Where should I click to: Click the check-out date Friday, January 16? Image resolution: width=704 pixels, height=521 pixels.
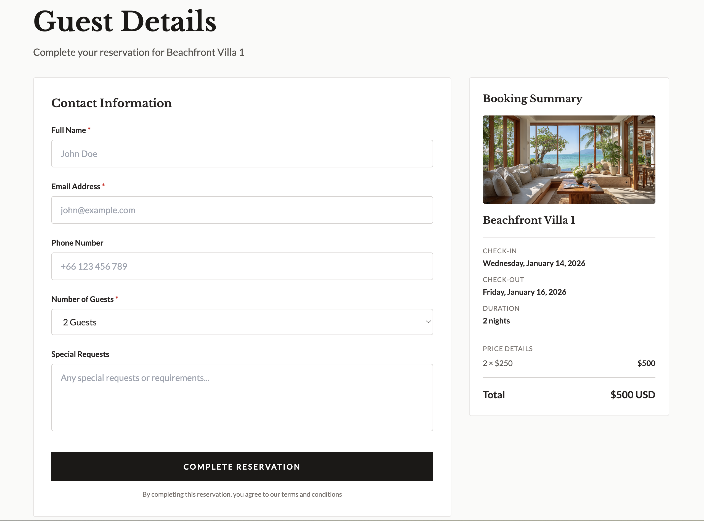tap(524, 292)
